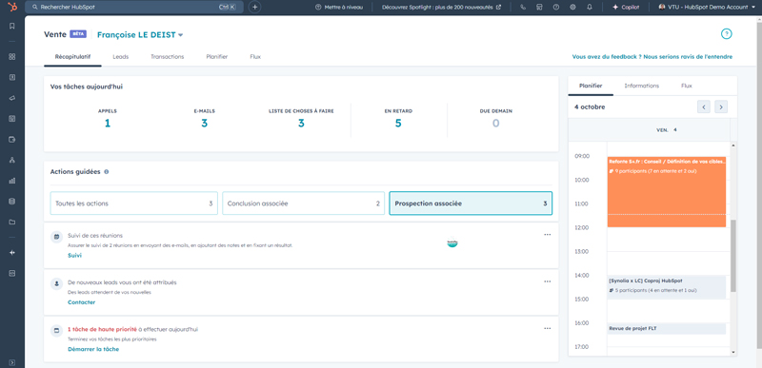Select the Prospection associée filter

point(471,203)
